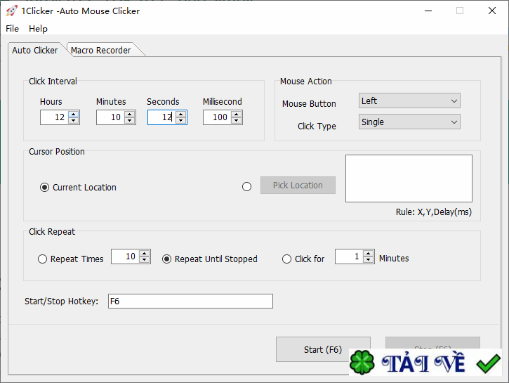Screen dimensions: 509x383
Task: Decrease the Millisecond value with down arrow
Action: click(237, 121)
